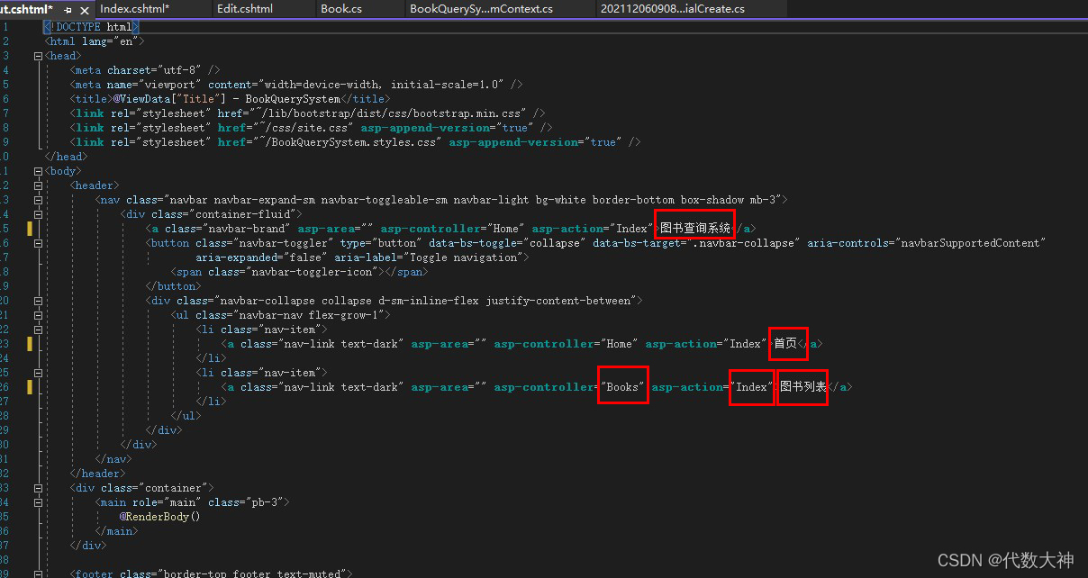The height and width of the screenshot is (578, 1088).
Task: Collapse the <head> block fold marker
Action: (x=38, y=56)
